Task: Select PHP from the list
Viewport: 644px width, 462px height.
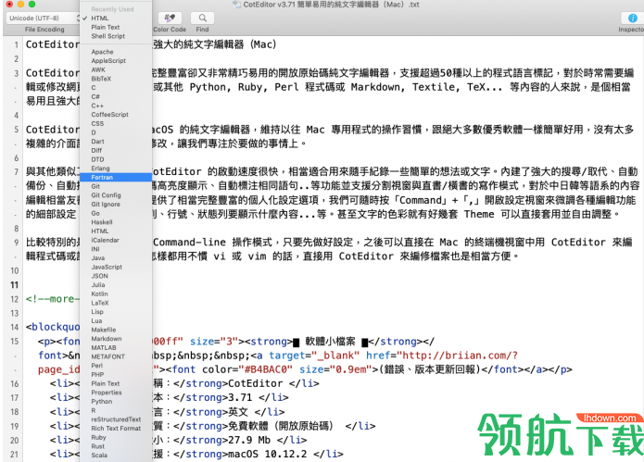Action: pyautogui.click(x=97, y=375)
